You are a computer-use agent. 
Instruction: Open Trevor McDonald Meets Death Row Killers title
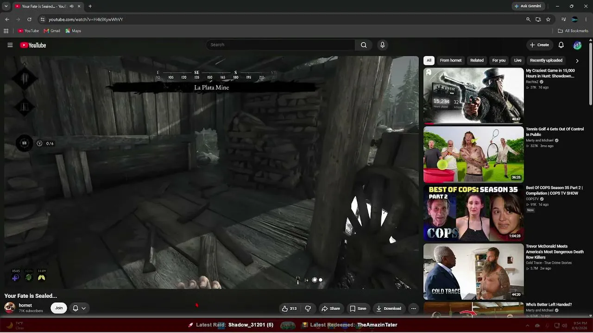[x=555, y=252]
